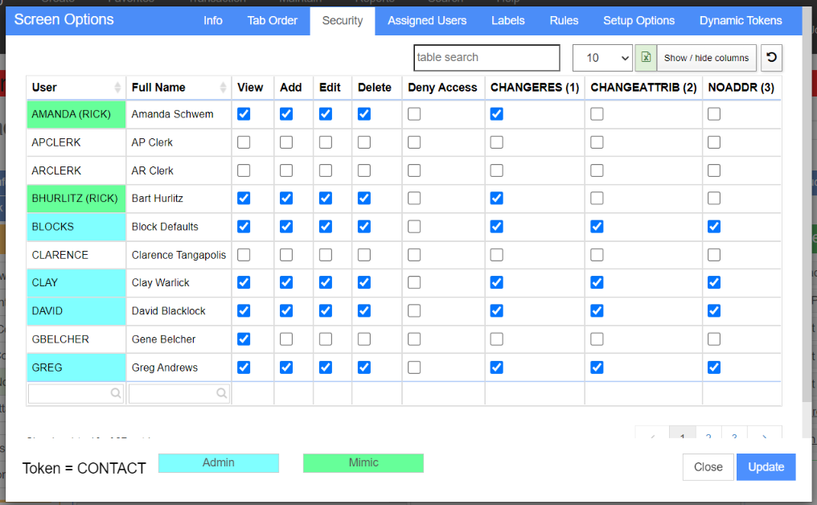817x505 pixels.
Task: Click the reset table refresh icon
Action: [x=772, y=57]
